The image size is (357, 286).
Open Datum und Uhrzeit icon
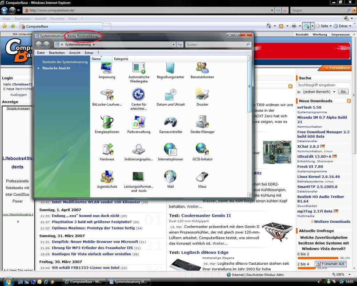tap(170, 98)
